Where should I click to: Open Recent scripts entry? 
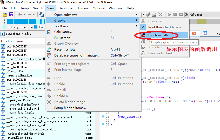pyautogui.click(x=93, y=50)
